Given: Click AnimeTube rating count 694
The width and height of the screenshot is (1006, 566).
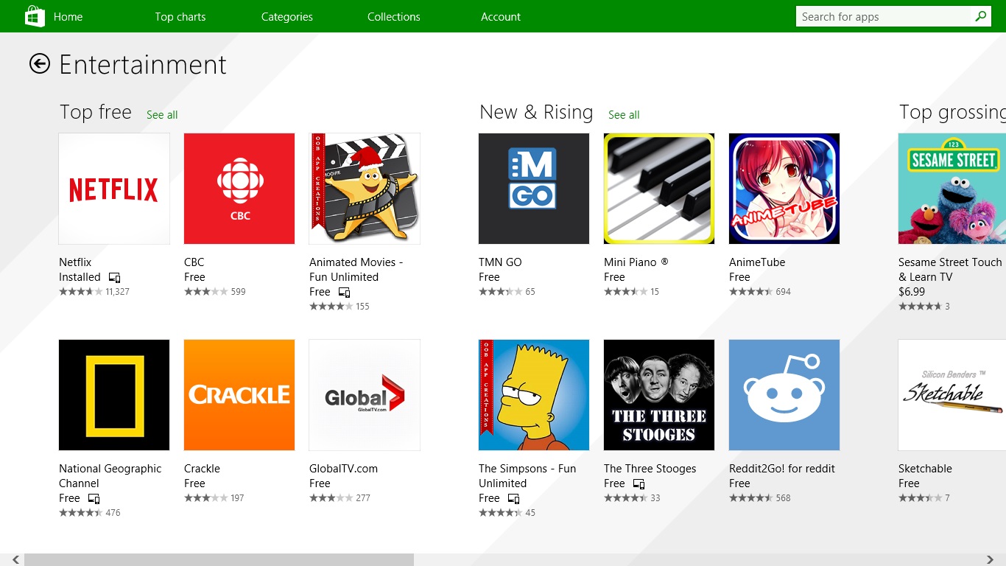Looking at the screenshot, I should (x=783, y=292).
